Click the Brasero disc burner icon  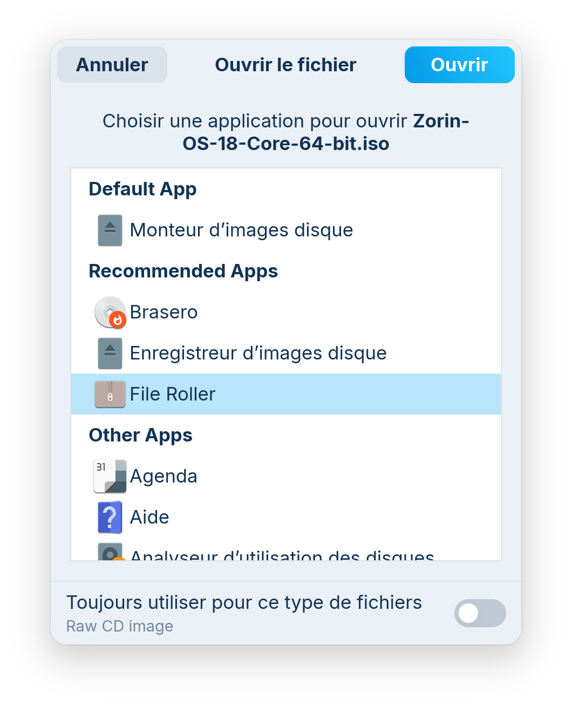(110, 313)
